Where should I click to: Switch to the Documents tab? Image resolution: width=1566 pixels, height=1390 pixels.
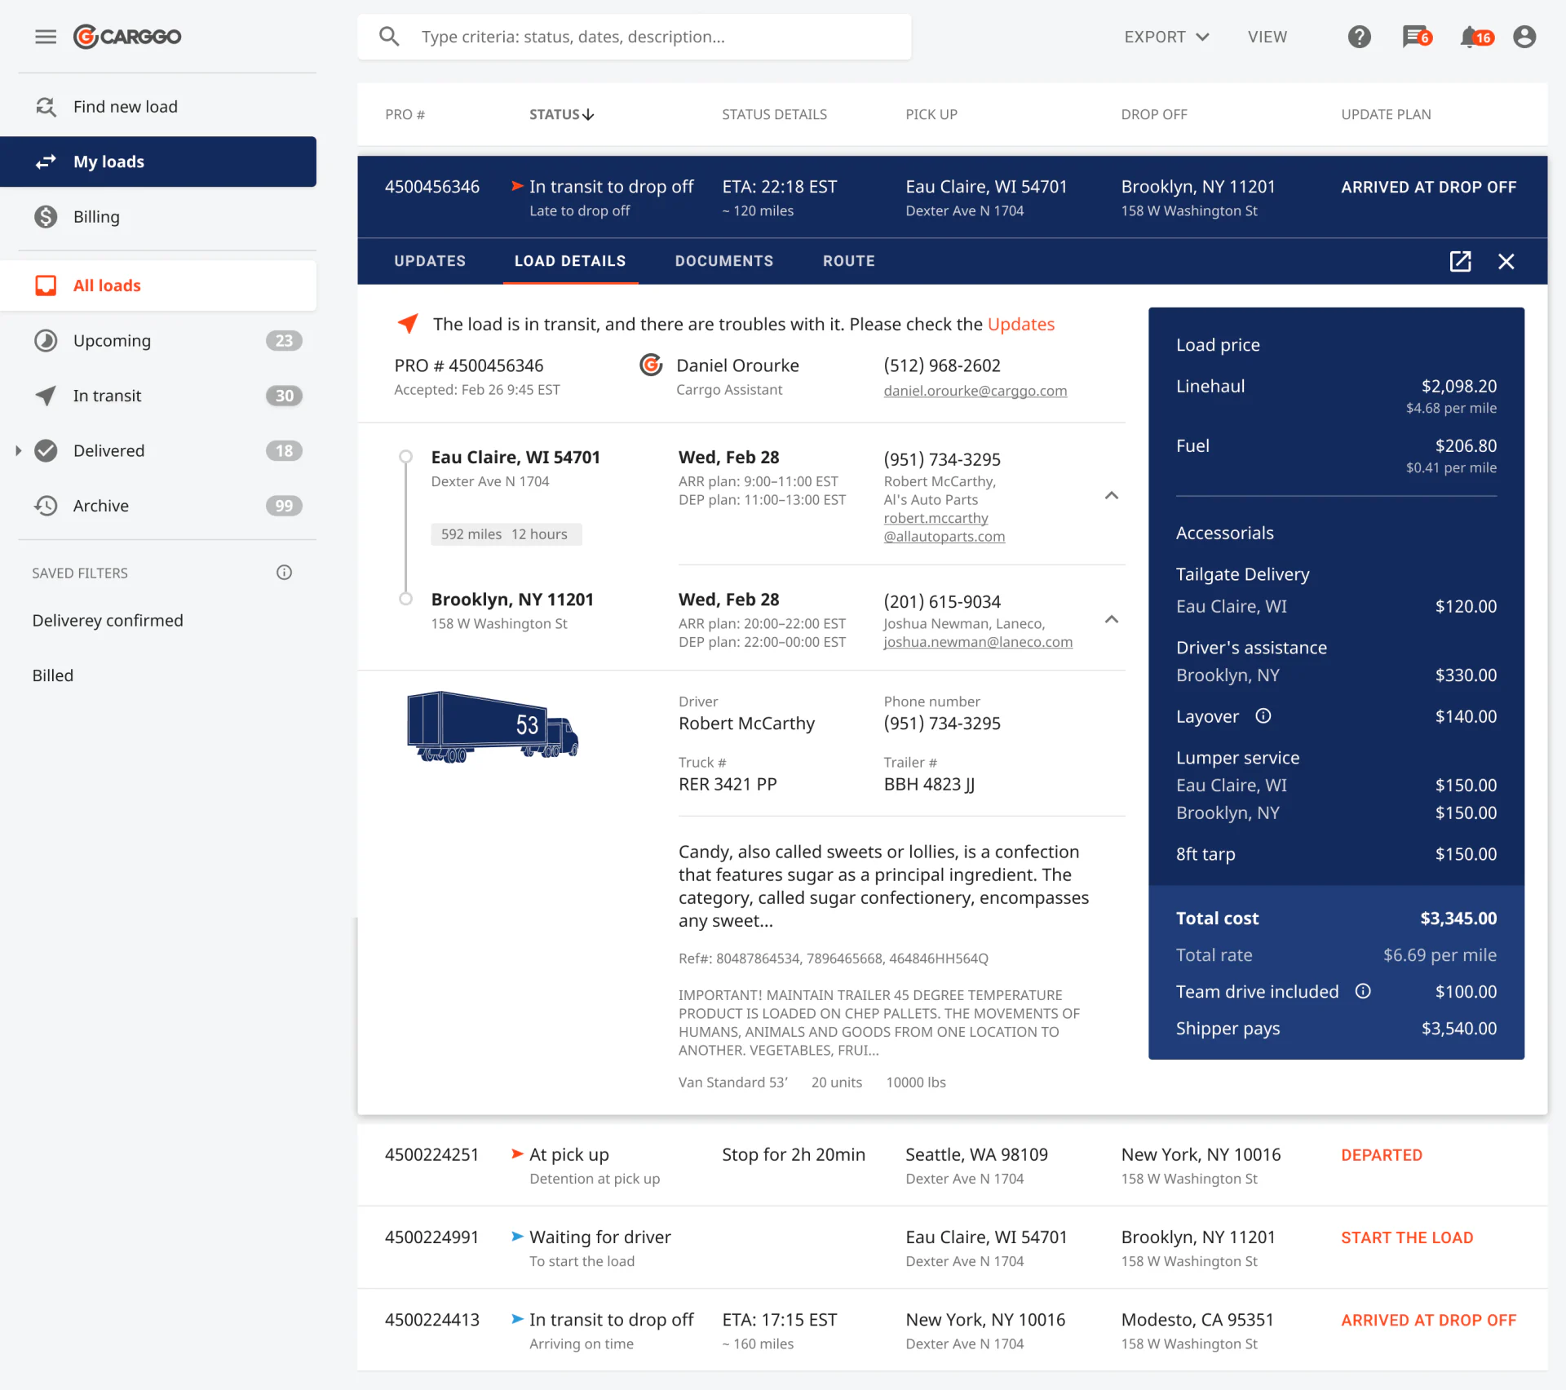point(723,261)
